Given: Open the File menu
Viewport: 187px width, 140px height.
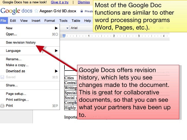Looking at the screenshot, I should (3, 21).
